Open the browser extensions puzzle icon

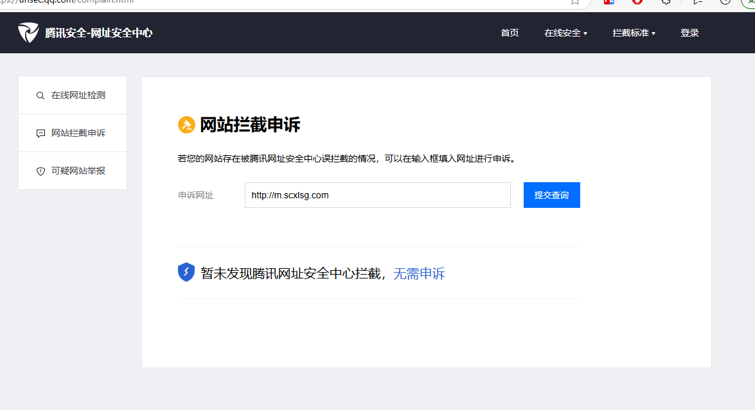pos(666,2)
